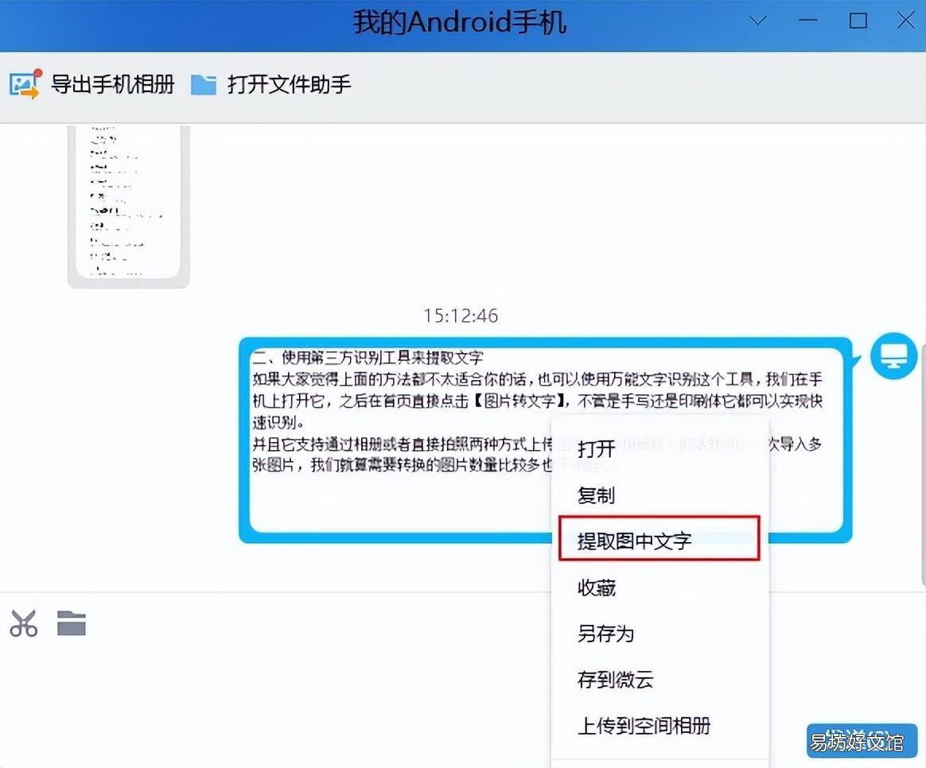Open the send file folder icon
Viewport: 926px width, 768px height.
(x=72, y=623)
